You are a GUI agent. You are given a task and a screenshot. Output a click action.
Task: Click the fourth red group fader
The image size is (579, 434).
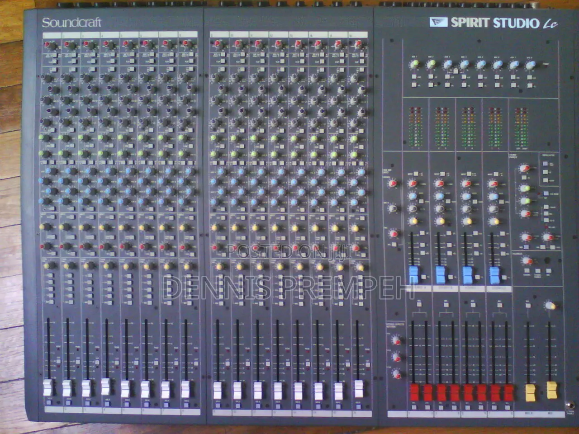(x=454, y=392)
